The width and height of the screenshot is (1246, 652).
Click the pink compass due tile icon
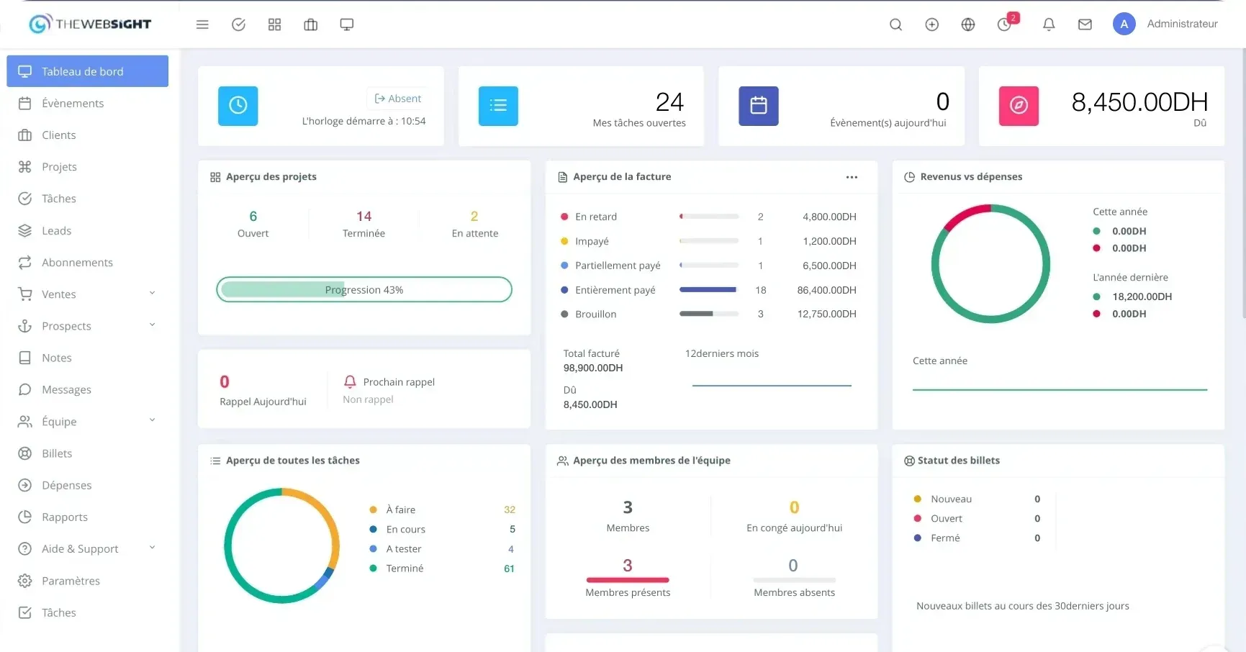(1019, 106)
